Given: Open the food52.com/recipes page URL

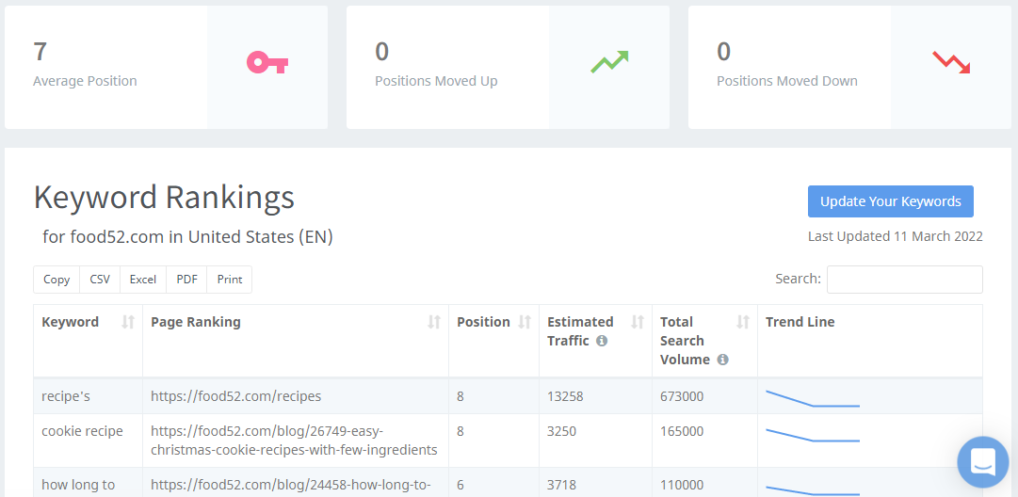Looking at the screenshot, I should tap(235, 396).
